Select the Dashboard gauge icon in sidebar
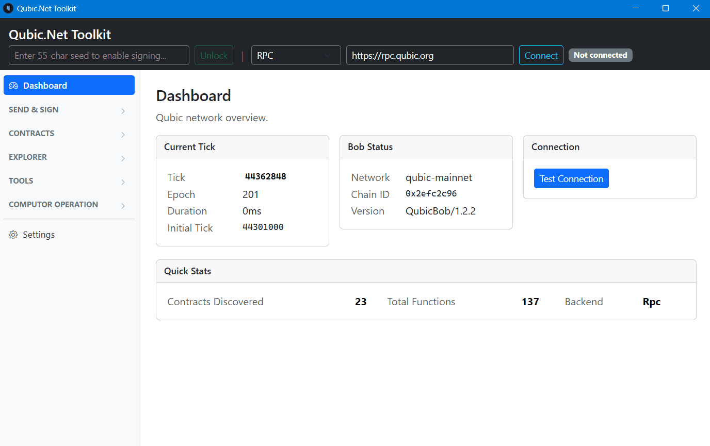 click(13, 85)
